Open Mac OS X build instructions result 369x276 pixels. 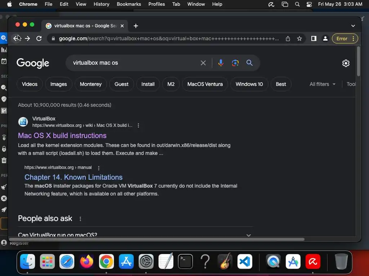tap(62, 135)
